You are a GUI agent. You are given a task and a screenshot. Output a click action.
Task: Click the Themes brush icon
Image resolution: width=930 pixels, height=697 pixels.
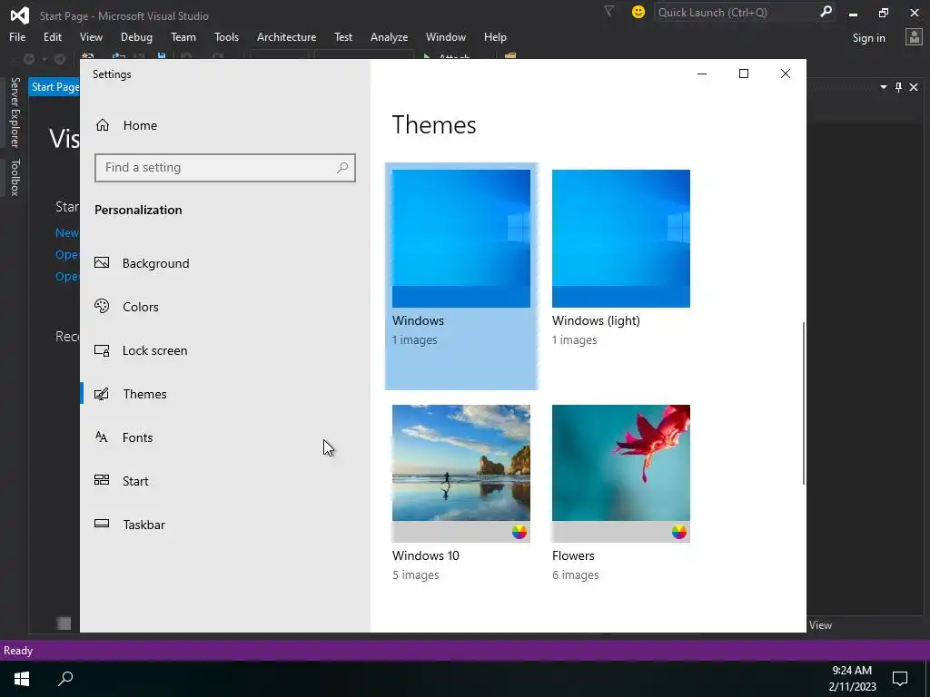click(x=102, y=394)
